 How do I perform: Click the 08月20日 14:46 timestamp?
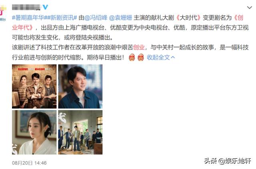tap(29, 163)
